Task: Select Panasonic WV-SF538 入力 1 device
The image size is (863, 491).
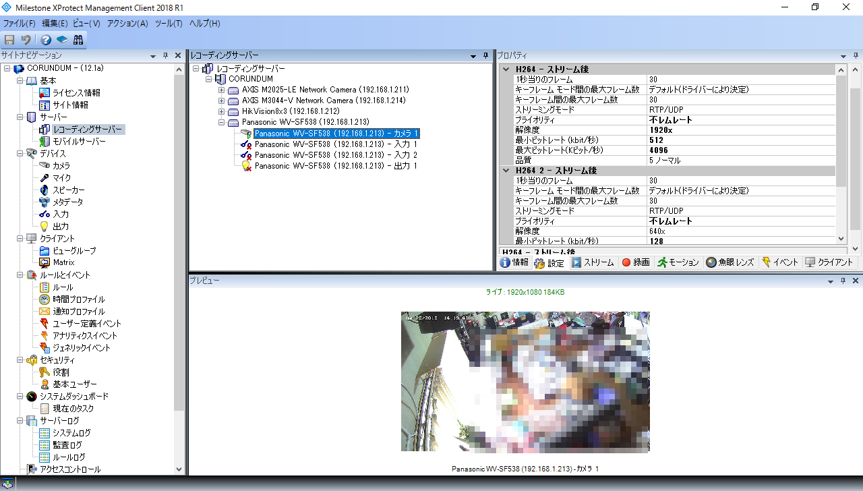Action: click(x=336, y=144)
